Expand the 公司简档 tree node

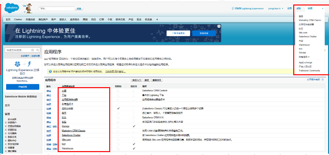click(x=6, y=133)
